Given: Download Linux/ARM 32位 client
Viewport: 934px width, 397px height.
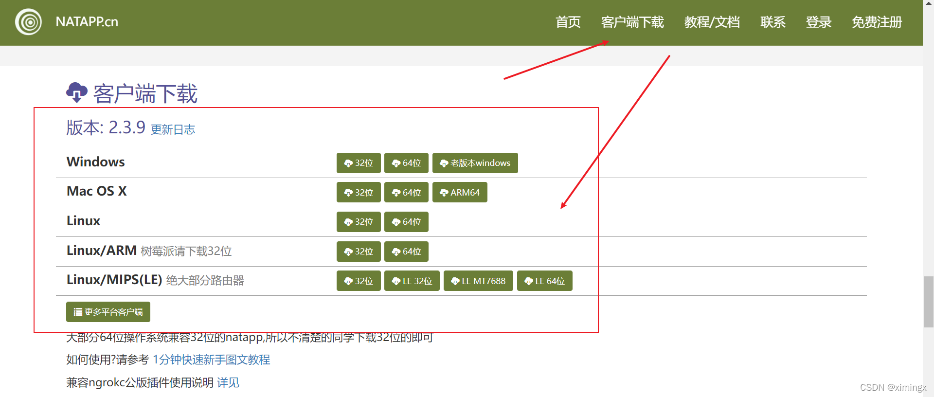Looking at the screenshot, I should 359,252.
